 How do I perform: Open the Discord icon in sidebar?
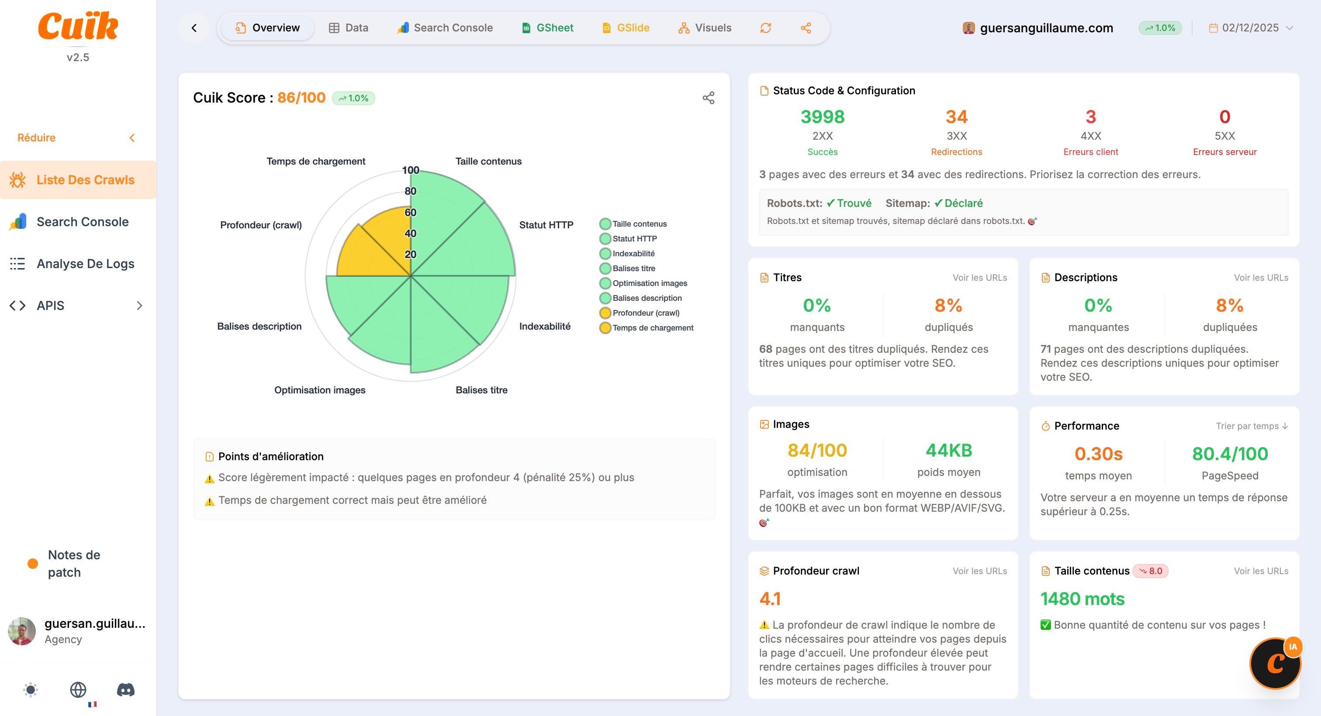pos(126,689)
